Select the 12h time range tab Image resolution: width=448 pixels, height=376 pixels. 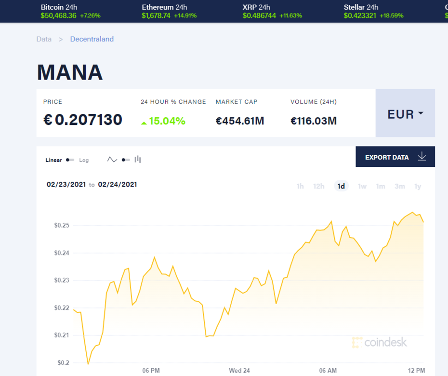pos(318,186)
